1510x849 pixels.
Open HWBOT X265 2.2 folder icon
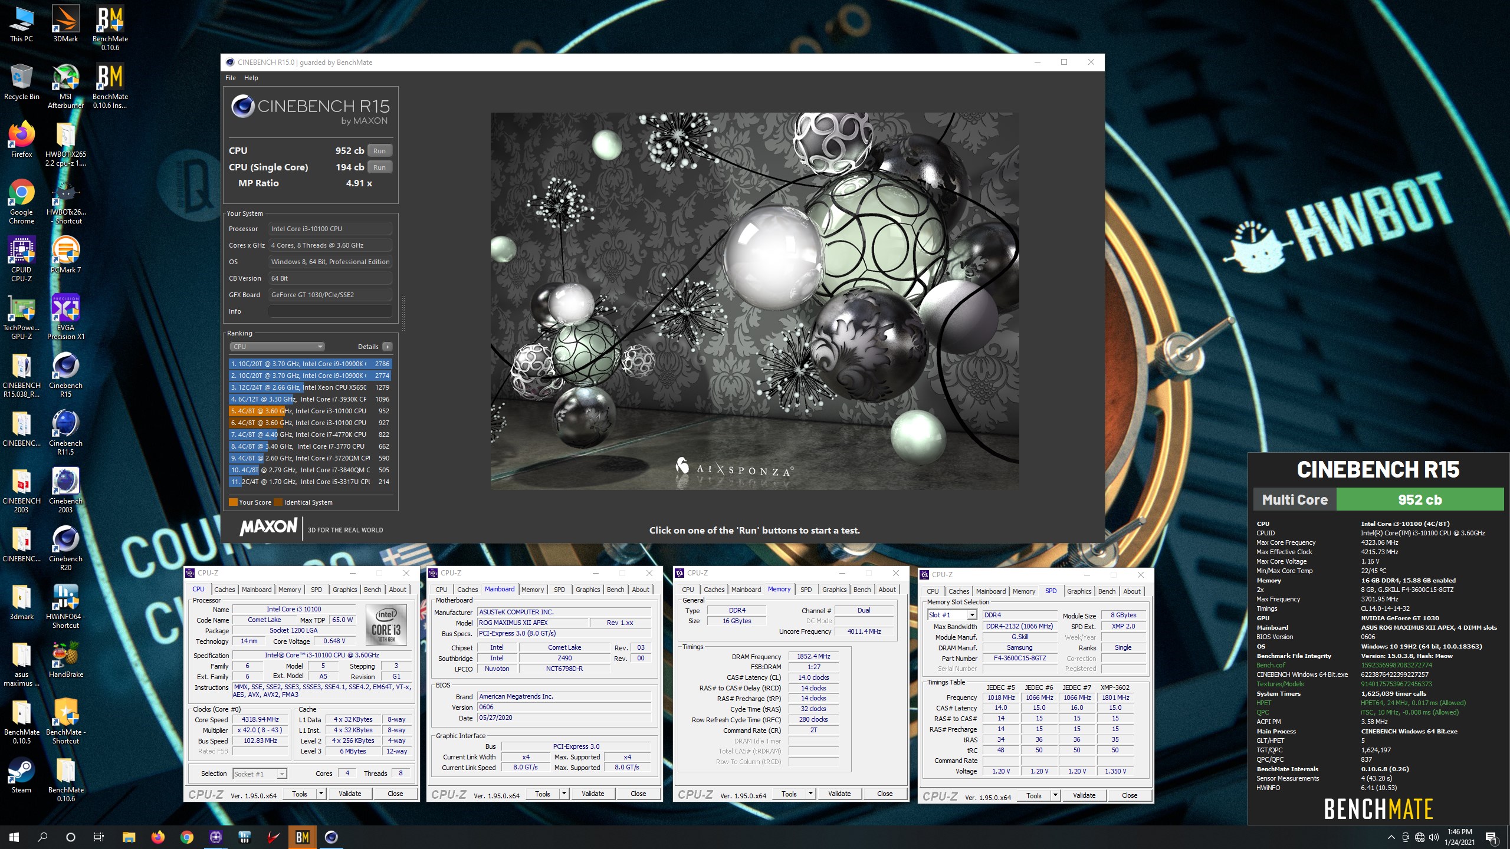pos(65,143)
